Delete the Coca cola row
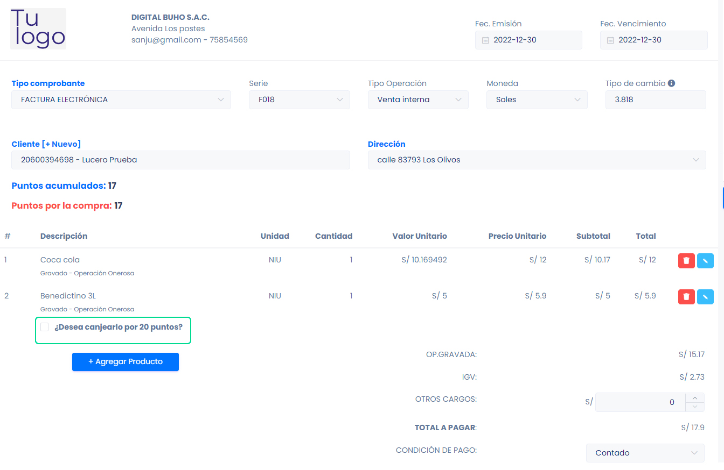Screen dimensions: 724x470 pos(686,261)
